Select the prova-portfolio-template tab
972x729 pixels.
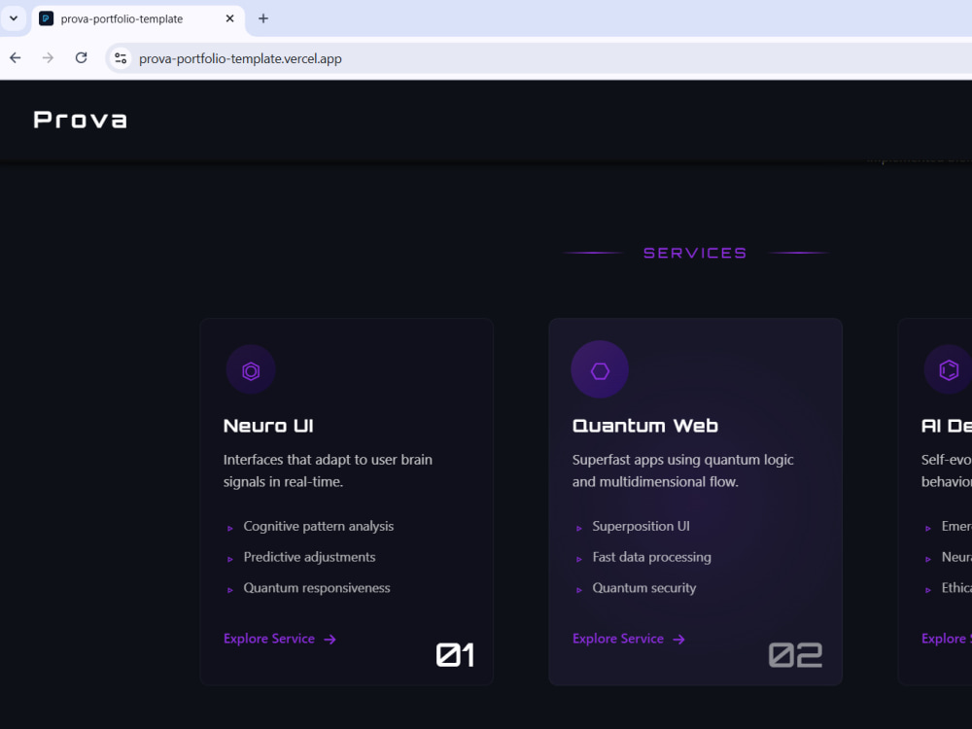click(x=138, y=18)
